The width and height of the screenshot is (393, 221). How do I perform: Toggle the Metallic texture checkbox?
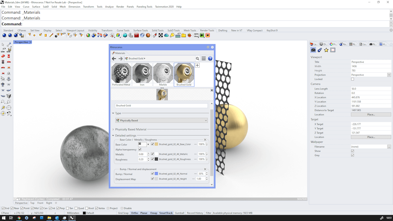pyautogui.click(x=152, y=154)
